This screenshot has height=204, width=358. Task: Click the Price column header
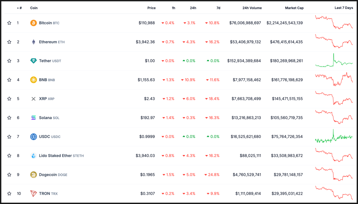tap(151, 8)
